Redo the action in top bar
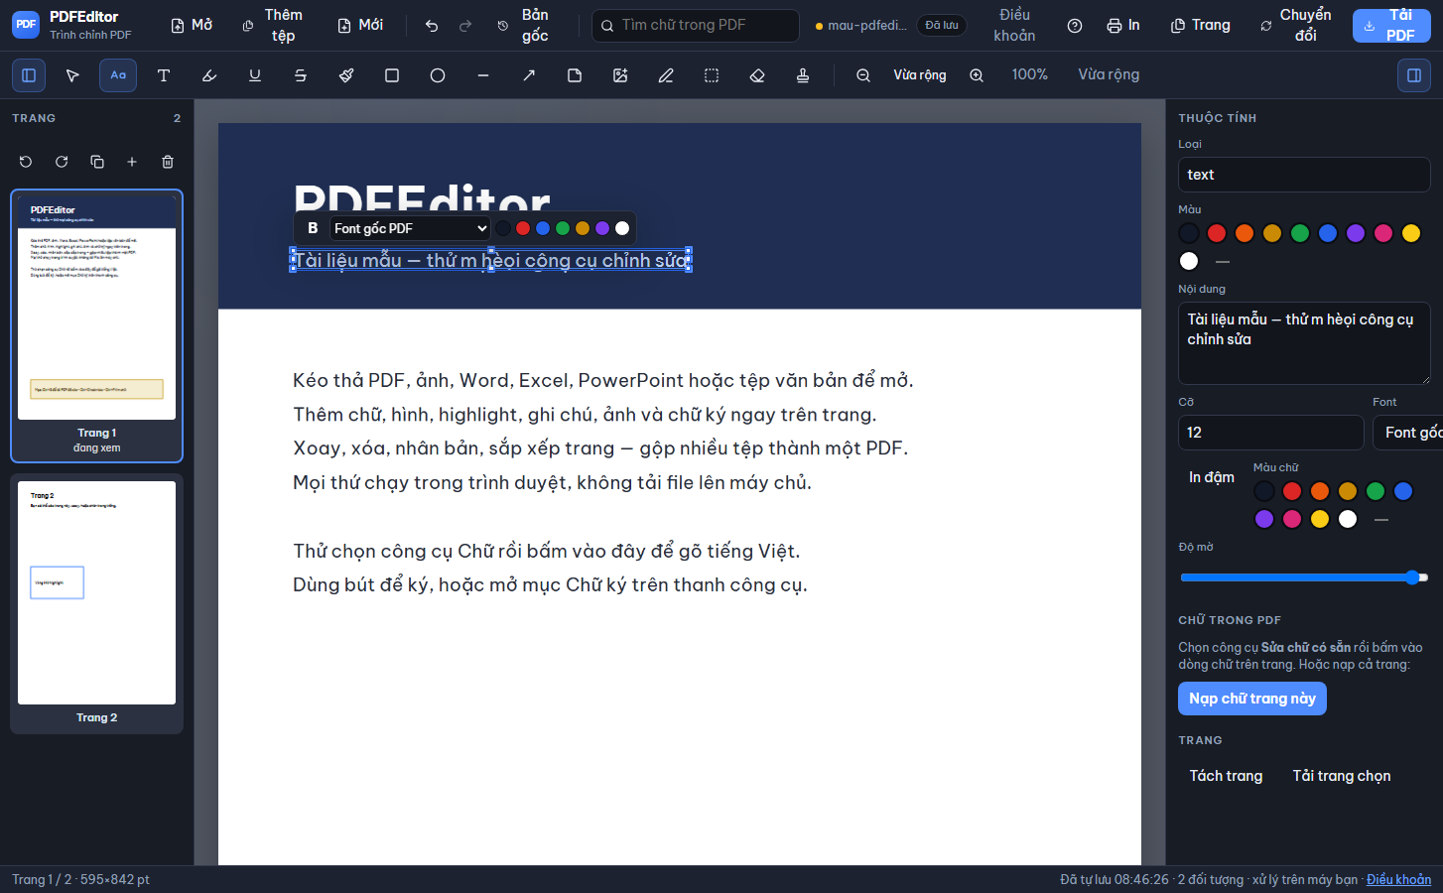Image resolution: width=1443 pixels, height=893 pixels. tap(465, 26)
